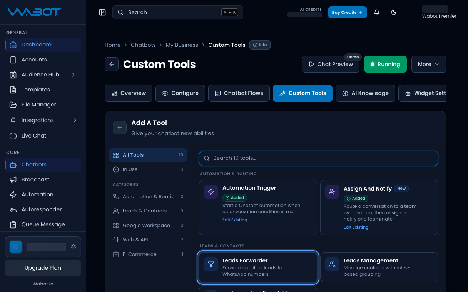The image size is (468, 292).
Task: Switch to the Configure tab
Action: pyautogui.click(x=180, y=93)
